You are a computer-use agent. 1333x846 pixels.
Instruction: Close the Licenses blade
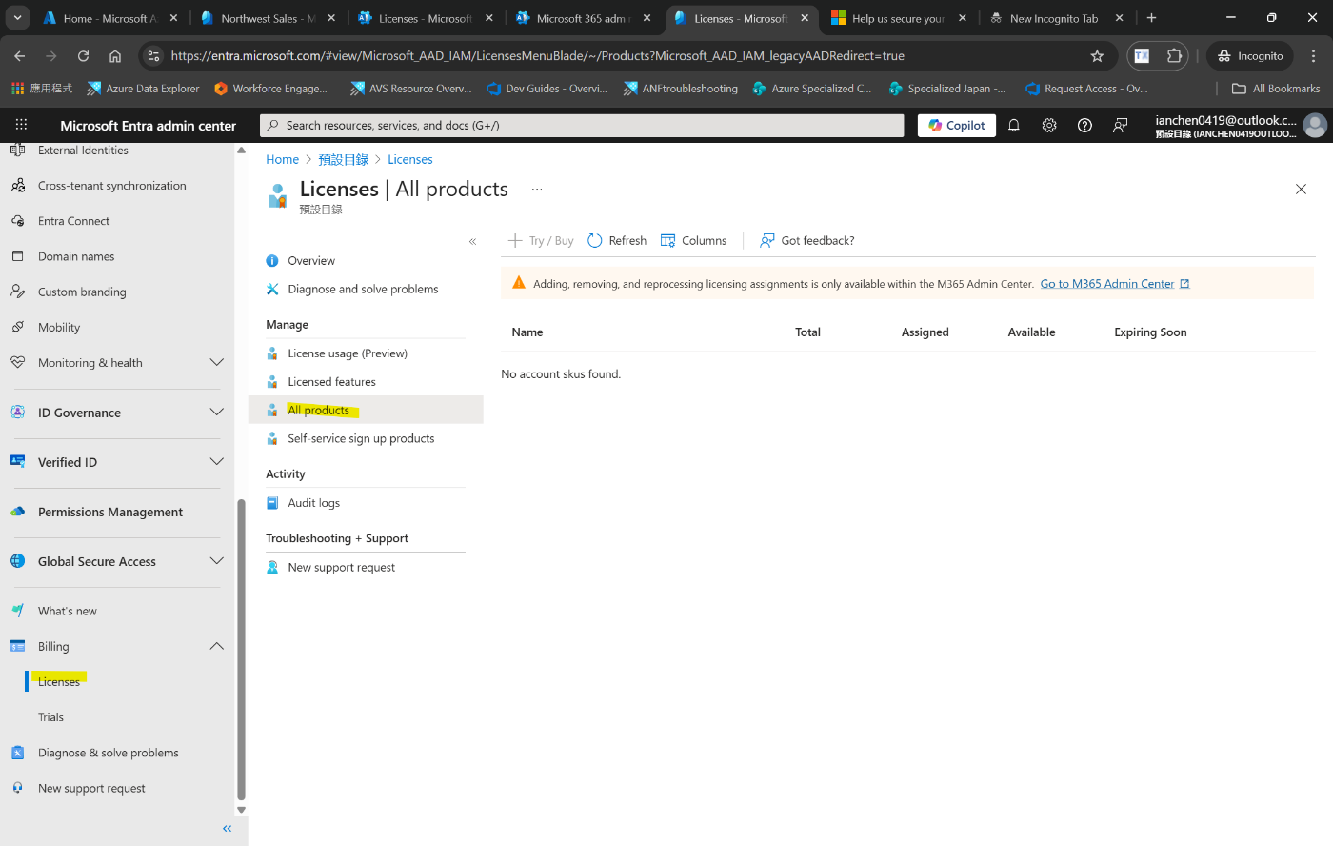click(1301, 190)
